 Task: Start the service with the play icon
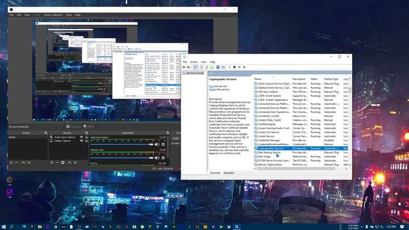[230, 67]
